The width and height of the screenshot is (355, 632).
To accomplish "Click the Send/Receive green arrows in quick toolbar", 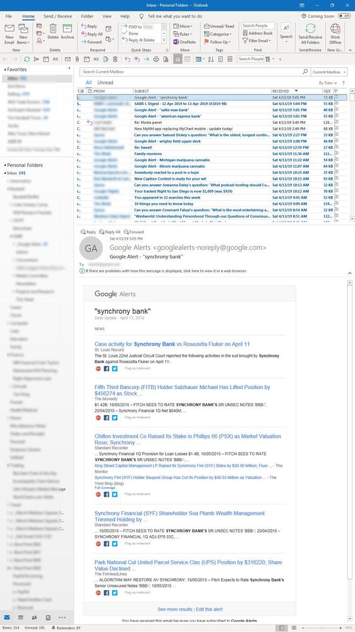I will [27, 59].
